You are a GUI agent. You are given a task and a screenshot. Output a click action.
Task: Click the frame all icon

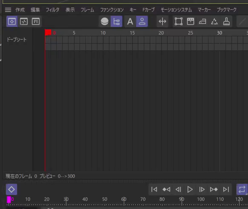[179, 21]
